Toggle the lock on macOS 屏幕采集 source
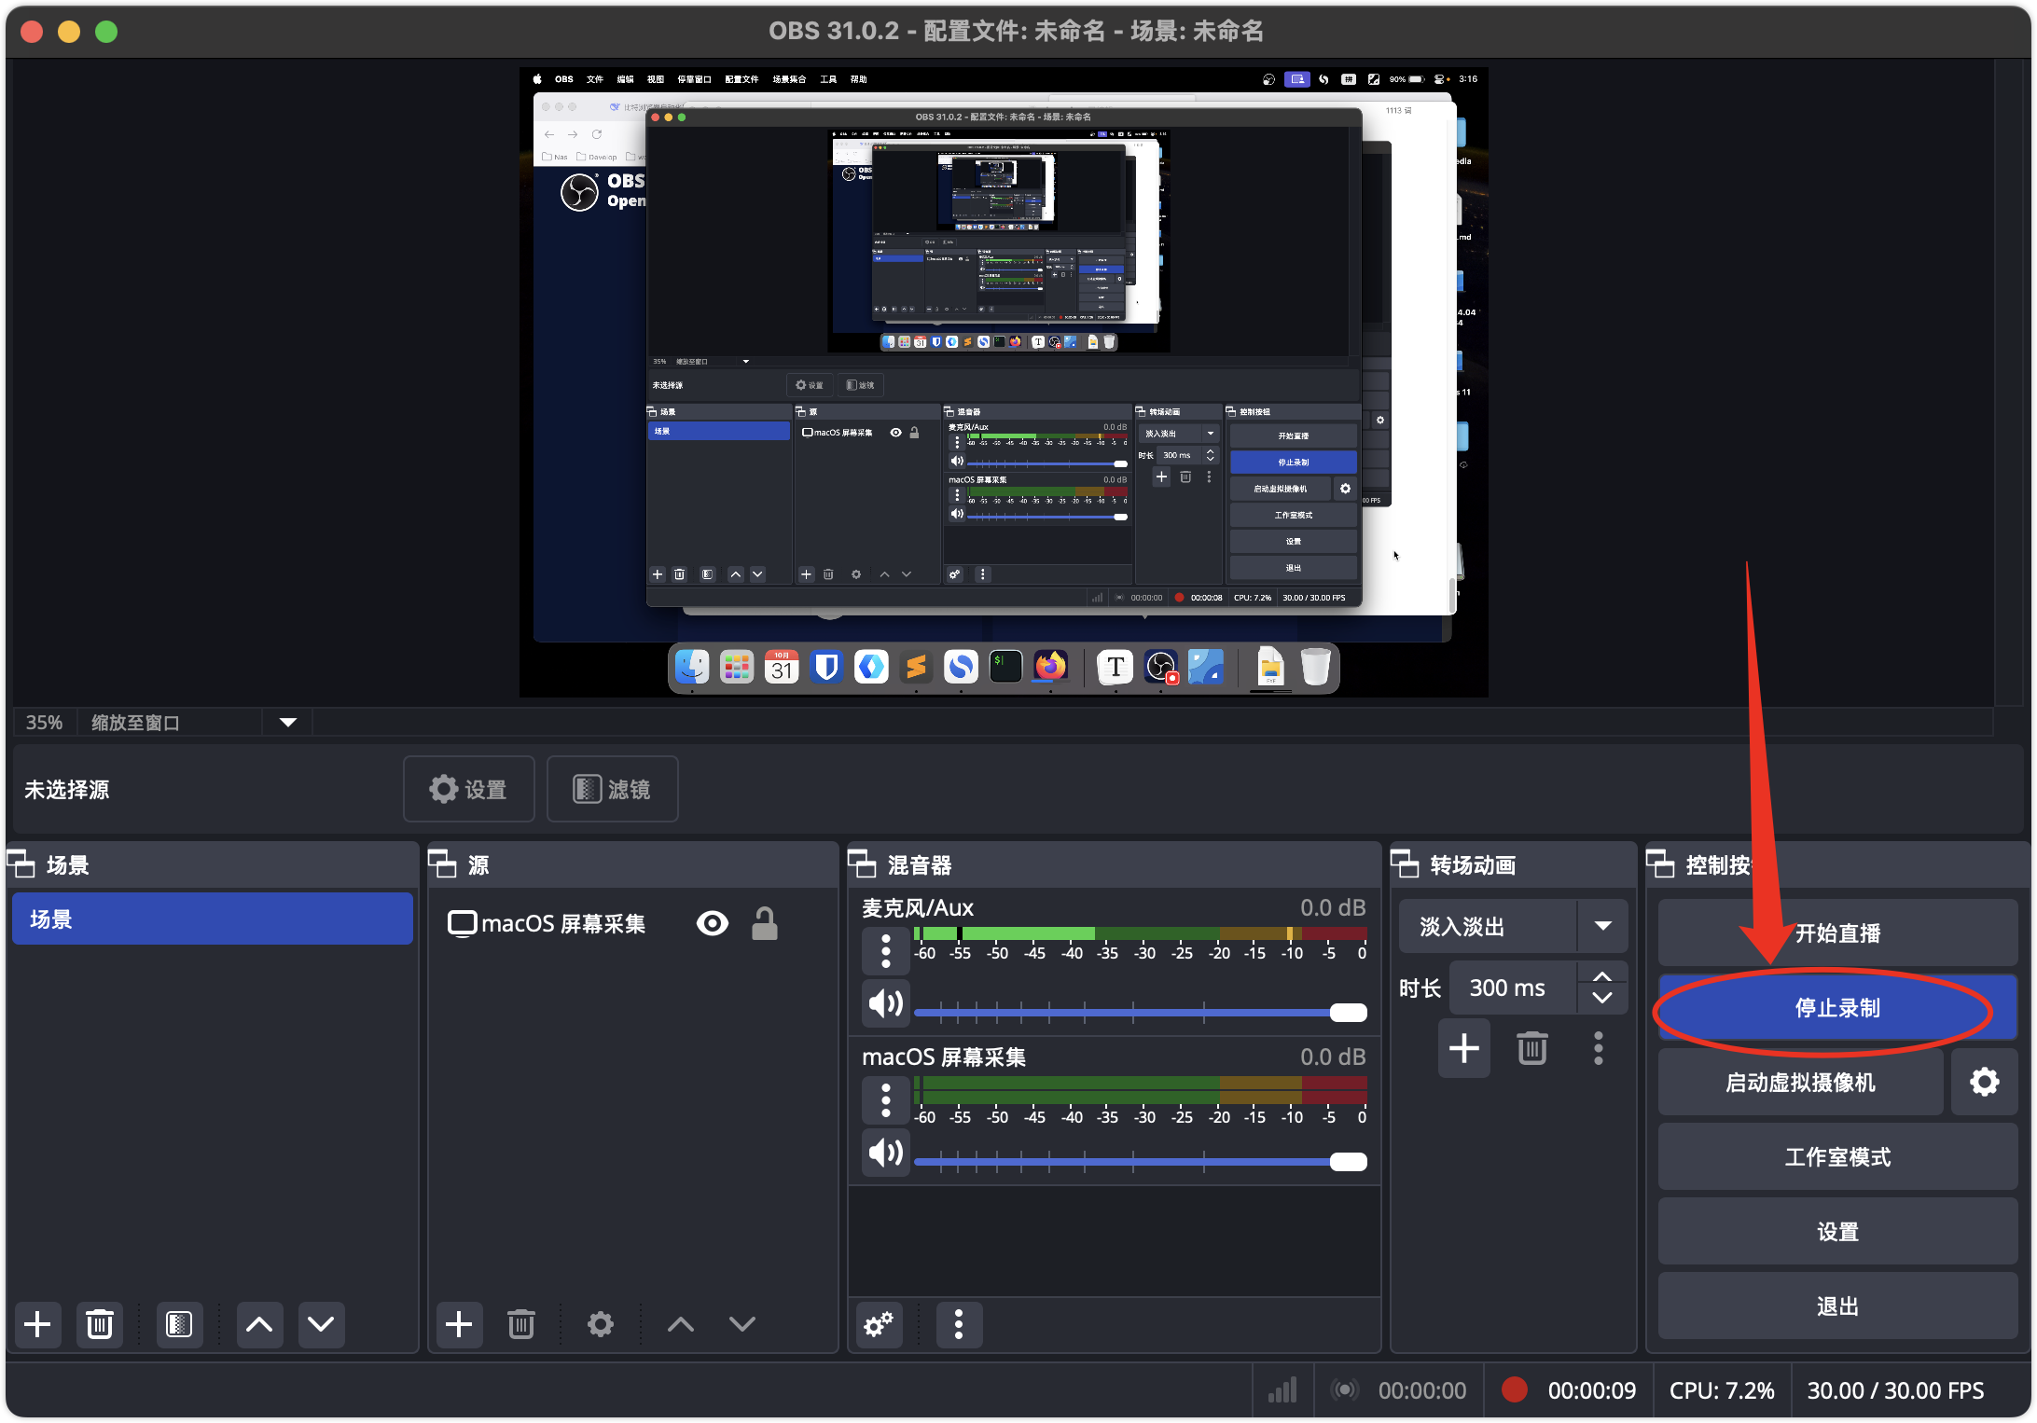The width and height of the screenshot is (2037, 1423). pyautogui.click(x=765, y=923)
